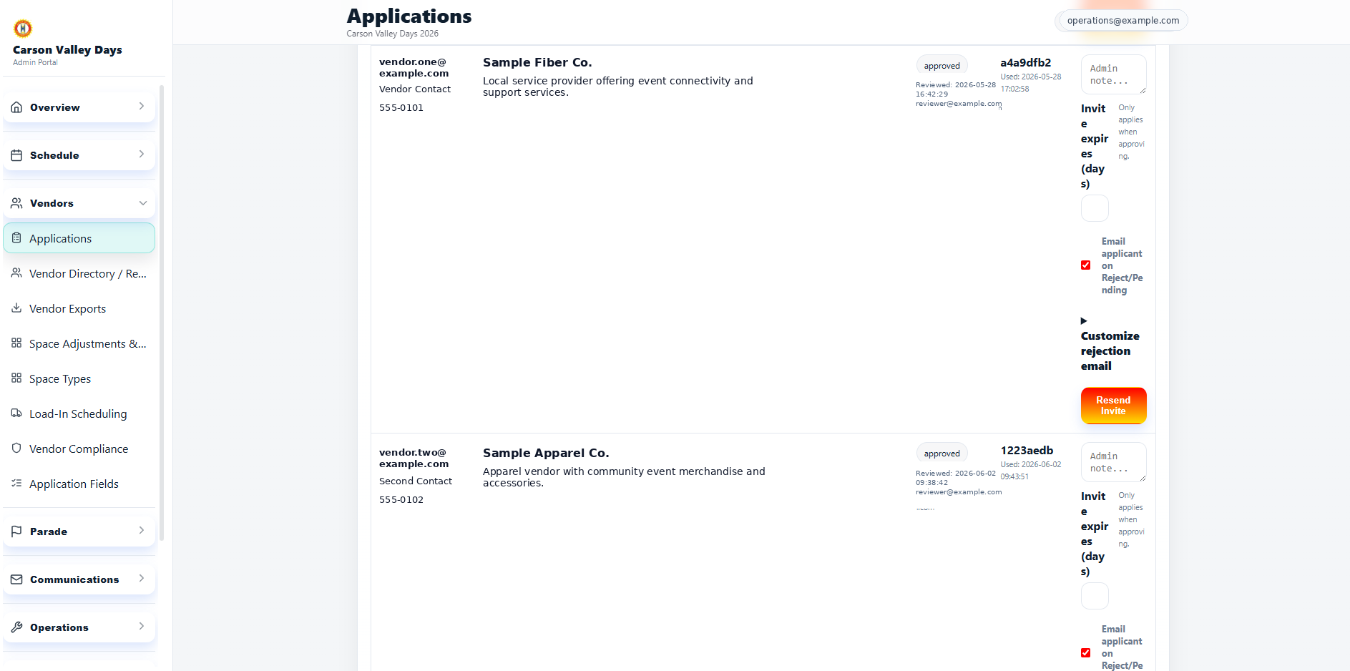
Task: Open the Applications menu item
Action: (x=79, y=238)
